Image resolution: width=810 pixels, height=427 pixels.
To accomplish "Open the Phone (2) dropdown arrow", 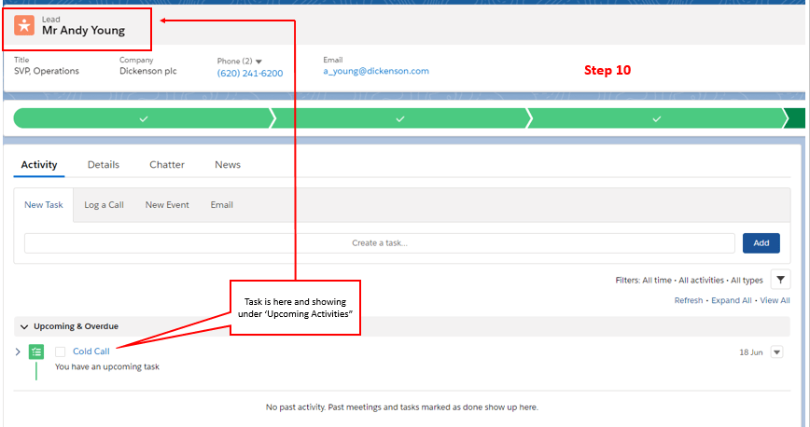I will [x=258, y=61].
